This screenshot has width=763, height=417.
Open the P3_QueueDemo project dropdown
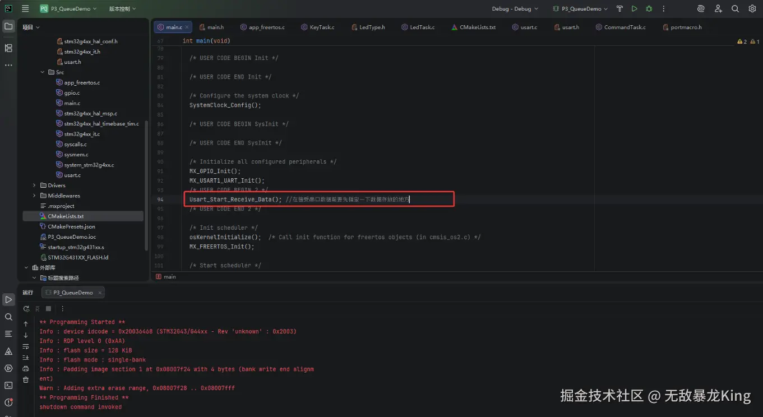click(68, 8)
